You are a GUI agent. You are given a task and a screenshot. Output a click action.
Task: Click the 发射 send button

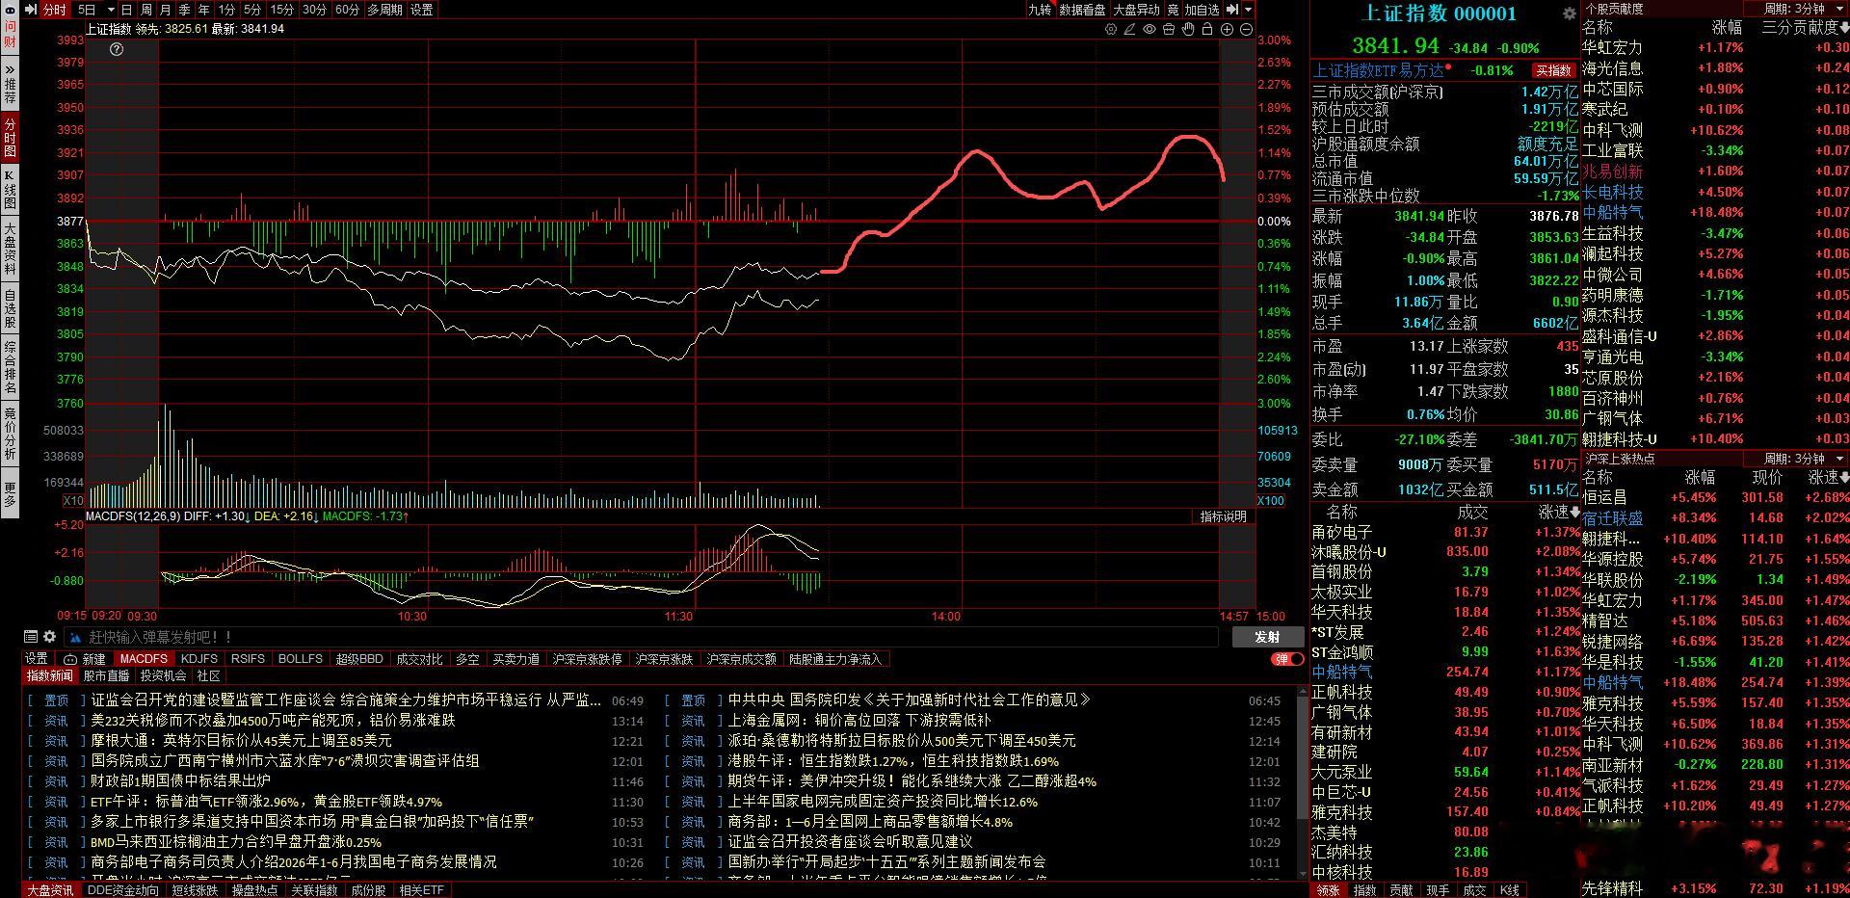1267,637
